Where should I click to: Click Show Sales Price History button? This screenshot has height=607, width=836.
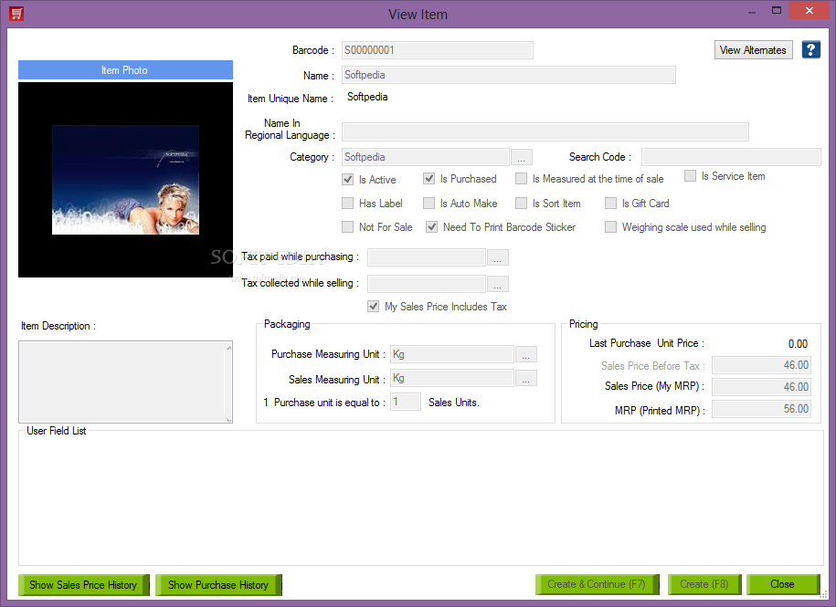(x=84, y=584)
